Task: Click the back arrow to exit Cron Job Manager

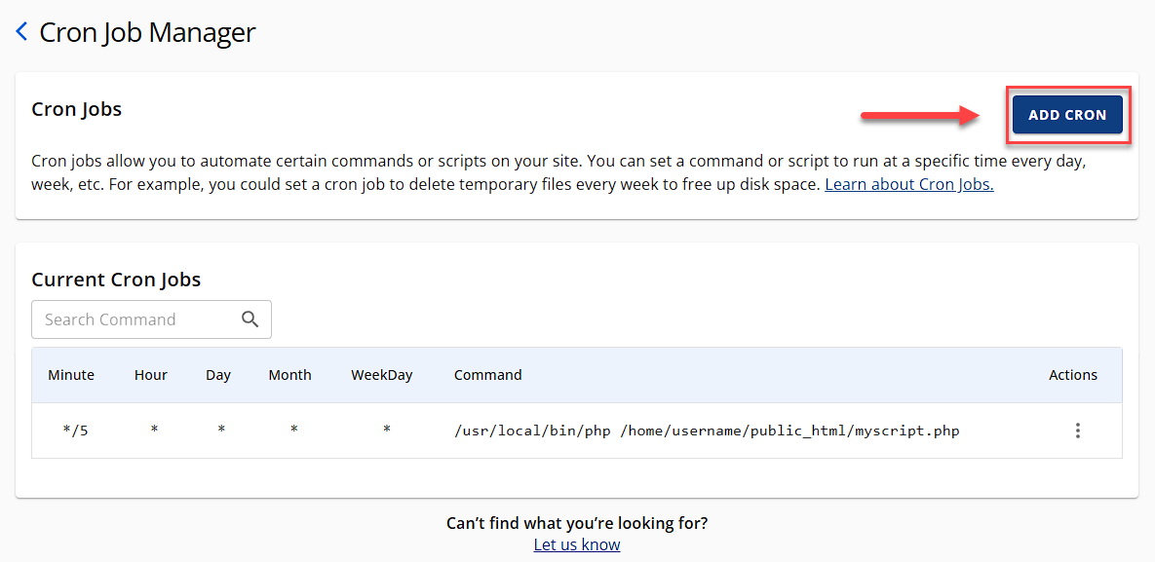Action: point(20,30)
